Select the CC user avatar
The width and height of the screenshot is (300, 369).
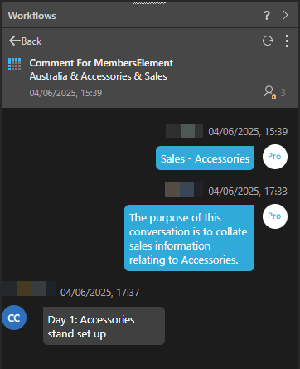pyautogui.click(x=14, y=318)
